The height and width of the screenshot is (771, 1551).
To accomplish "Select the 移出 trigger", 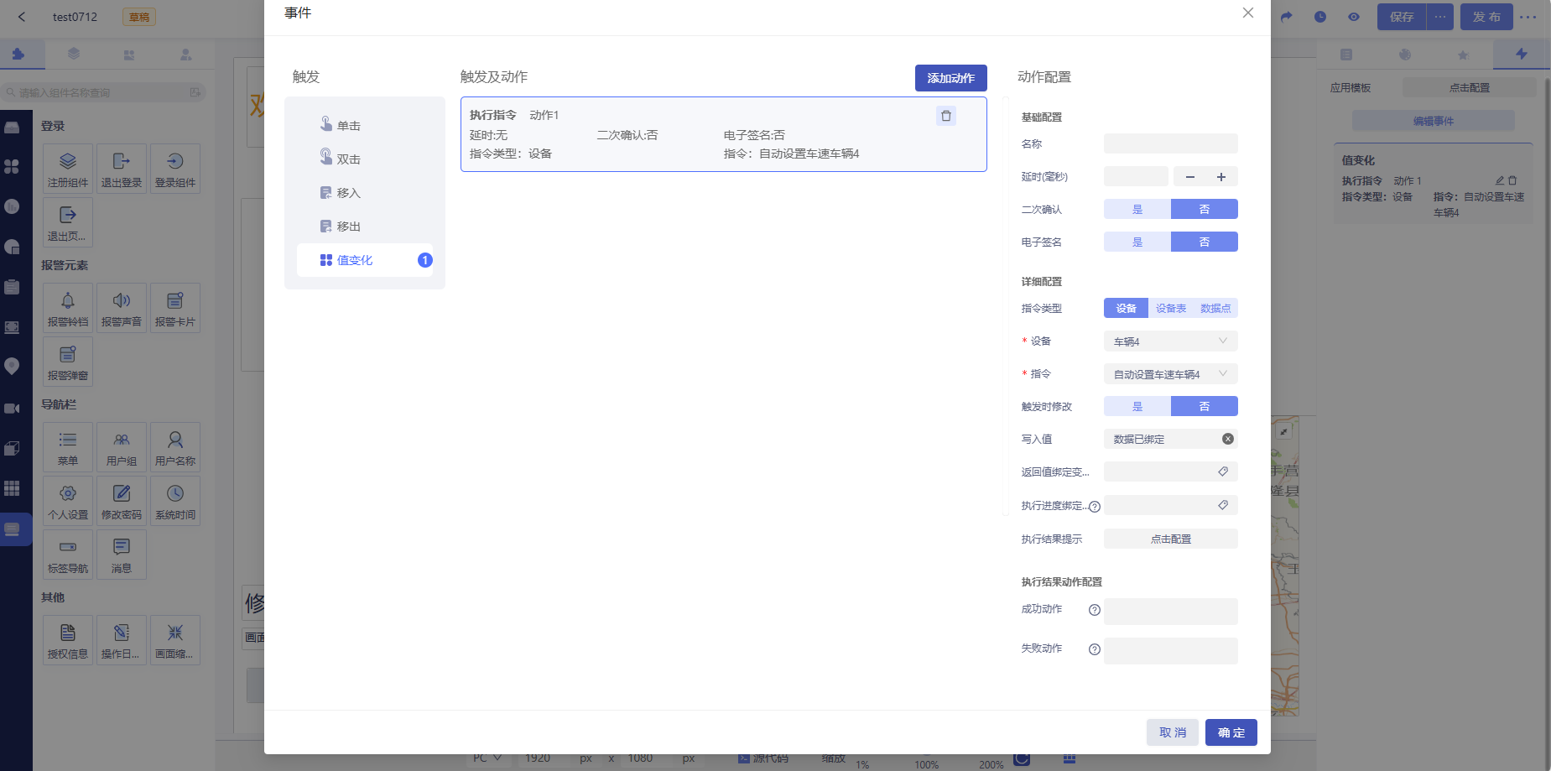I will [x=365, y=226].
